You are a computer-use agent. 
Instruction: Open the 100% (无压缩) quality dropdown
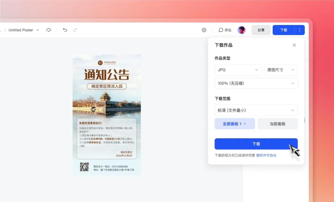click(256, 83)
